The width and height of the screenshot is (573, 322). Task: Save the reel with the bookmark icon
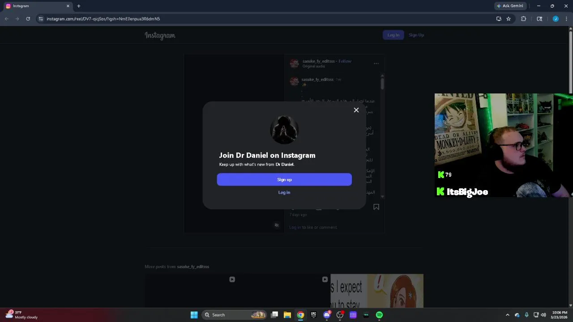(376, 207)
